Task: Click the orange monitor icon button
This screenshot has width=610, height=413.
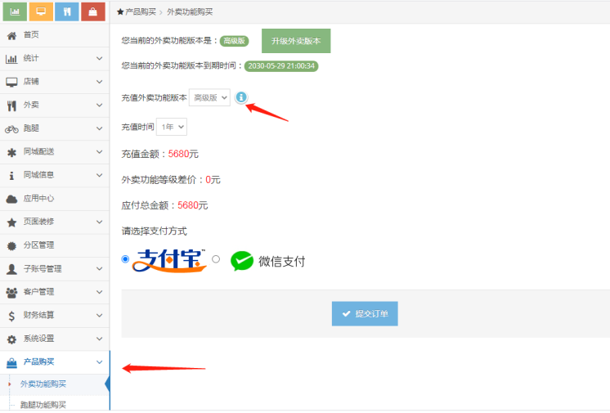Action: click(x=41, y=12)
